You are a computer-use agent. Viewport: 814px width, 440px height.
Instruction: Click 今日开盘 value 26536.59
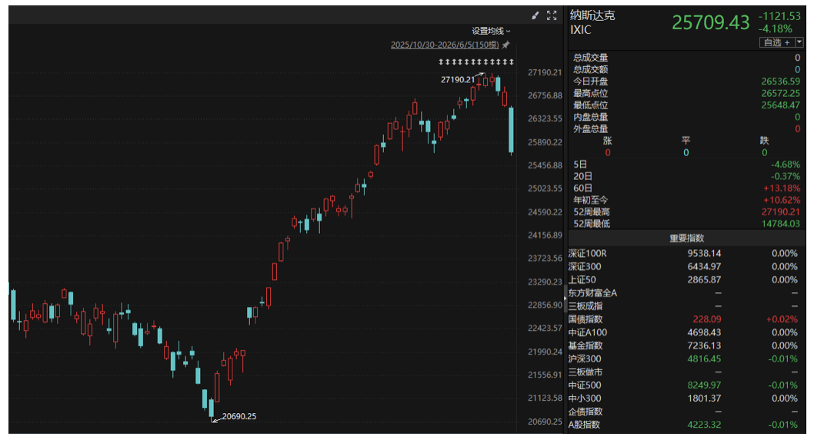click(781, 82)
